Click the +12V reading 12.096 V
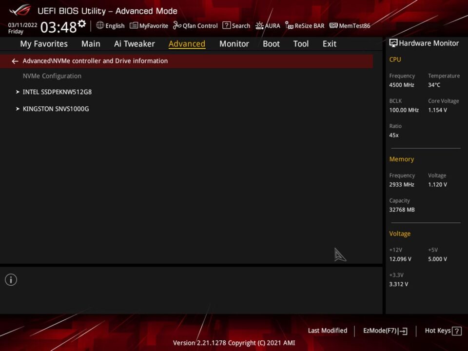Viewport: 468px width, 351px height. (x=400, y=259)
